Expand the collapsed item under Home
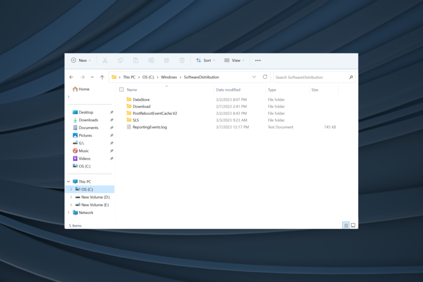 coord(69,97)
